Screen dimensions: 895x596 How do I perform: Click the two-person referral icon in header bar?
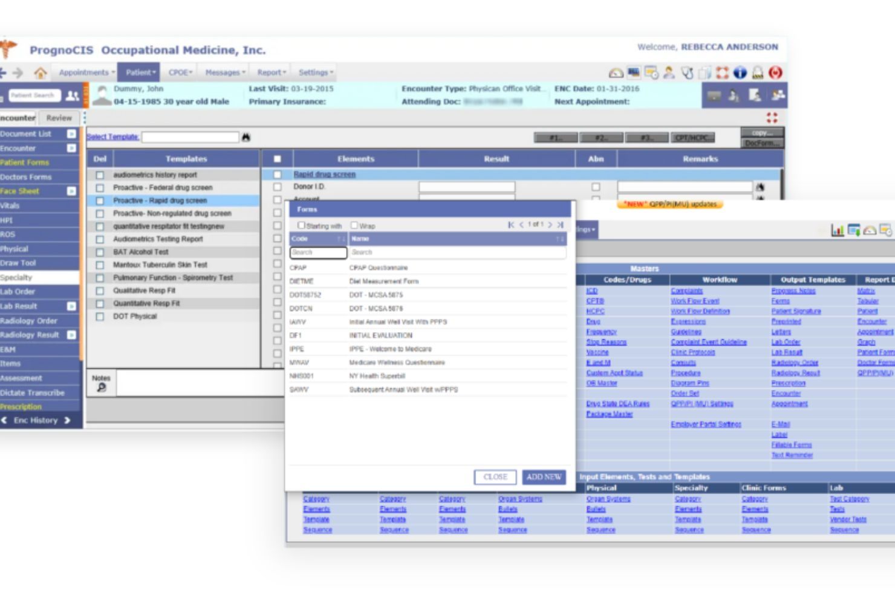tap(778, 95)
